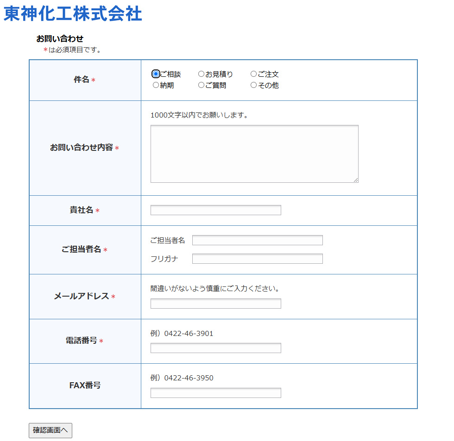The image size is (454, 441).
Task: Grab the textarea resize handle corner
Action: 356,180
